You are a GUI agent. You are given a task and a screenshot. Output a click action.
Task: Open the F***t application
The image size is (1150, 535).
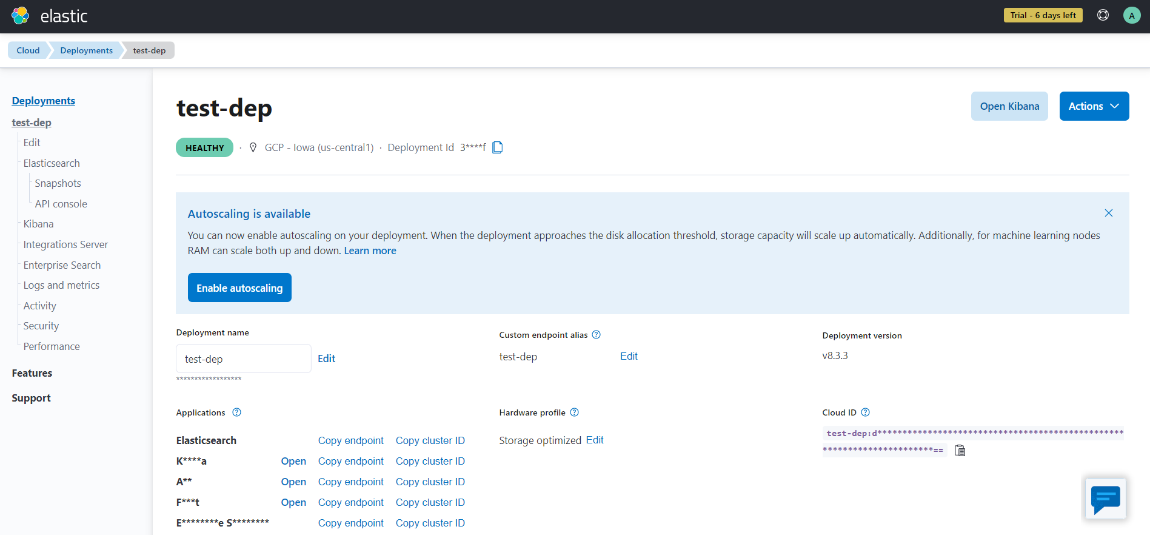[293, 502]
